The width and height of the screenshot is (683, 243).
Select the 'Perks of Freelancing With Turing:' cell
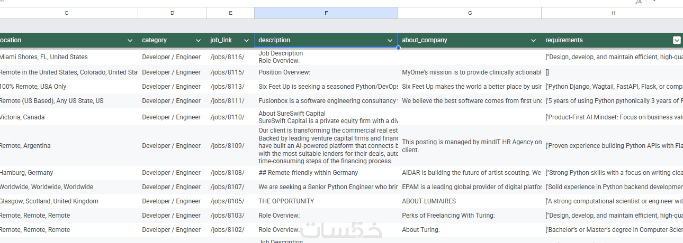point(470,216)
